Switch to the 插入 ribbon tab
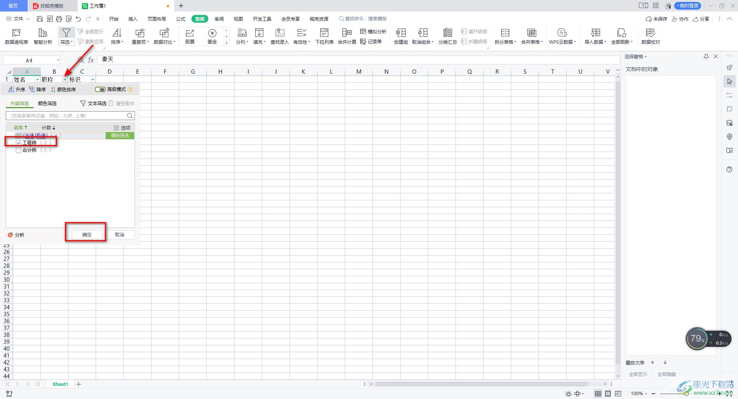738x399 pixels. point(133,19)
